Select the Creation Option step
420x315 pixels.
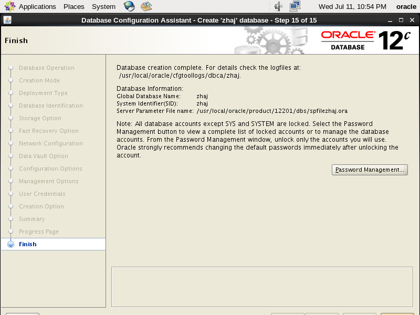click(x=41, y=206)
